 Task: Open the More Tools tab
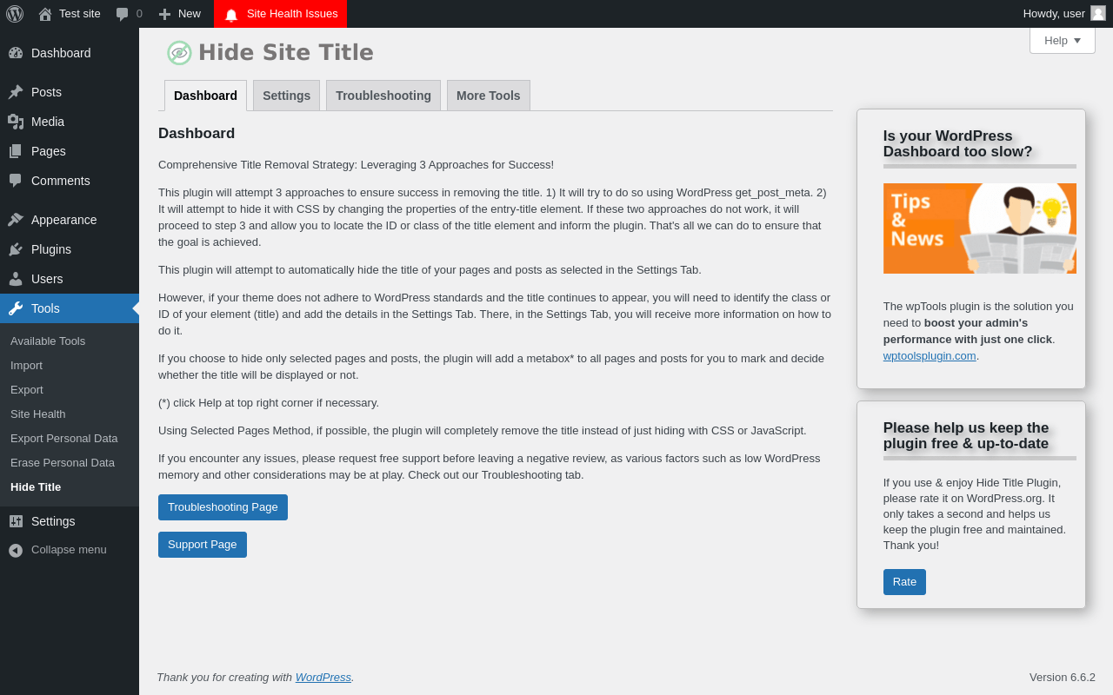point(489,96)
